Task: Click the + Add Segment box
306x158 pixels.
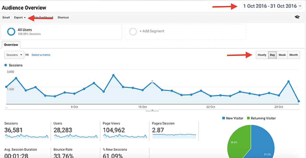Action: click(185, 32)
